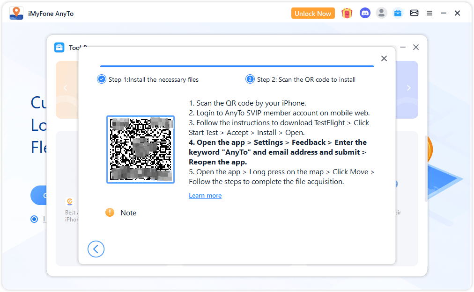Screen dimensions: 474x292
Task: Click the Tool Box carousel left arrow
Action: click(x=65, y=88)
